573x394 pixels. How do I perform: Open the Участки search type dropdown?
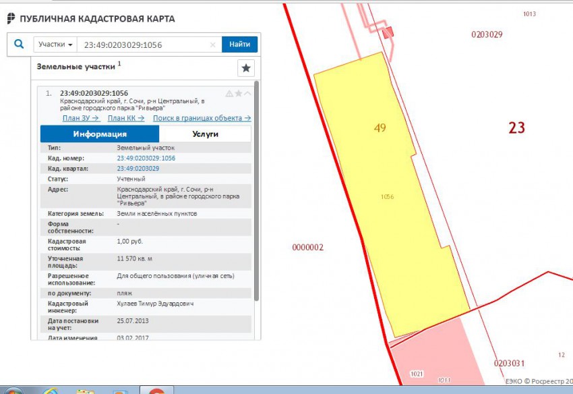[55, 45]
